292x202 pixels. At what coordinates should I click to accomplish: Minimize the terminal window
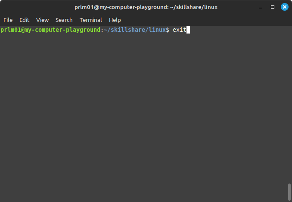coord(261,7)
